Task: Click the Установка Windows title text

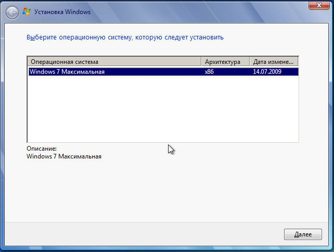Action: click(62, 12)
